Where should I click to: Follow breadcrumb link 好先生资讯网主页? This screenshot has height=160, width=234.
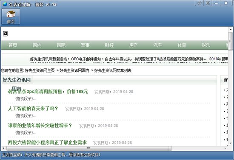(x=40, y=70)
